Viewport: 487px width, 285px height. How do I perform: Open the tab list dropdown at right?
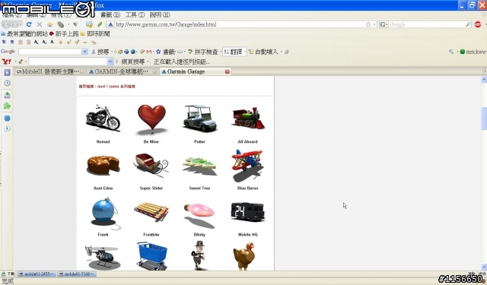coord(485,71)
